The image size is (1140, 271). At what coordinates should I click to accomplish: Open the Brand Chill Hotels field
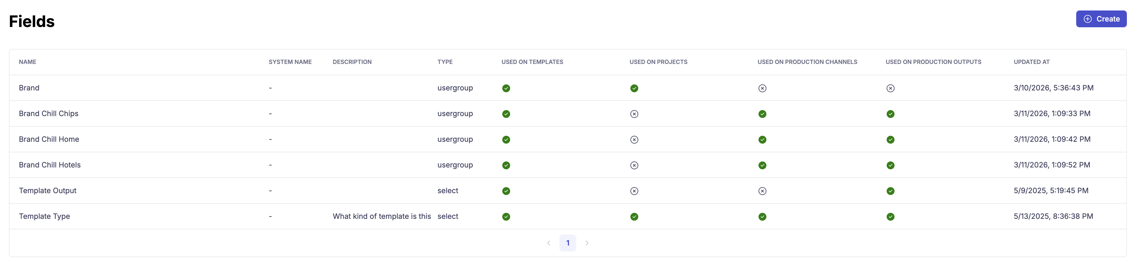[x=50, y=165]
